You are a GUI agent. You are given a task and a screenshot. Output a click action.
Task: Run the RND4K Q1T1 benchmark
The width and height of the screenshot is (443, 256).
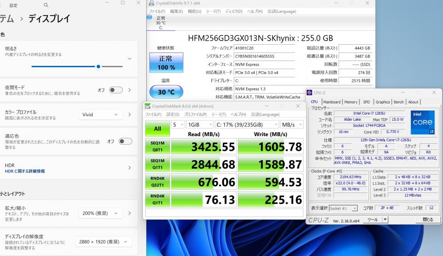[158, 199]
